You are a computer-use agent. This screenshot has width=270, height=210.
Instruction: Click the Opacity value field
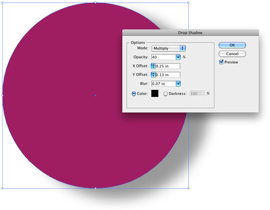pyautogui.click(x=163, y=57)
